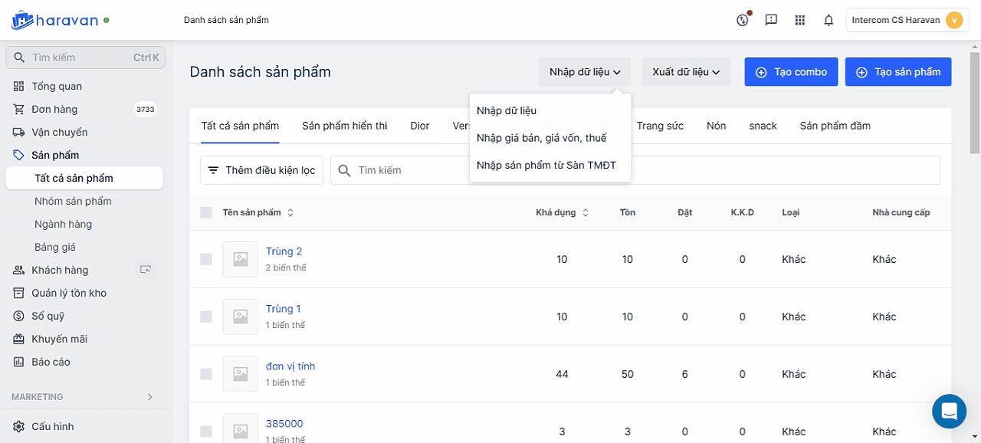The image size is (981, 443).
Task: Select the đơn vị tính row checkbox
Action: click(206, 374)
